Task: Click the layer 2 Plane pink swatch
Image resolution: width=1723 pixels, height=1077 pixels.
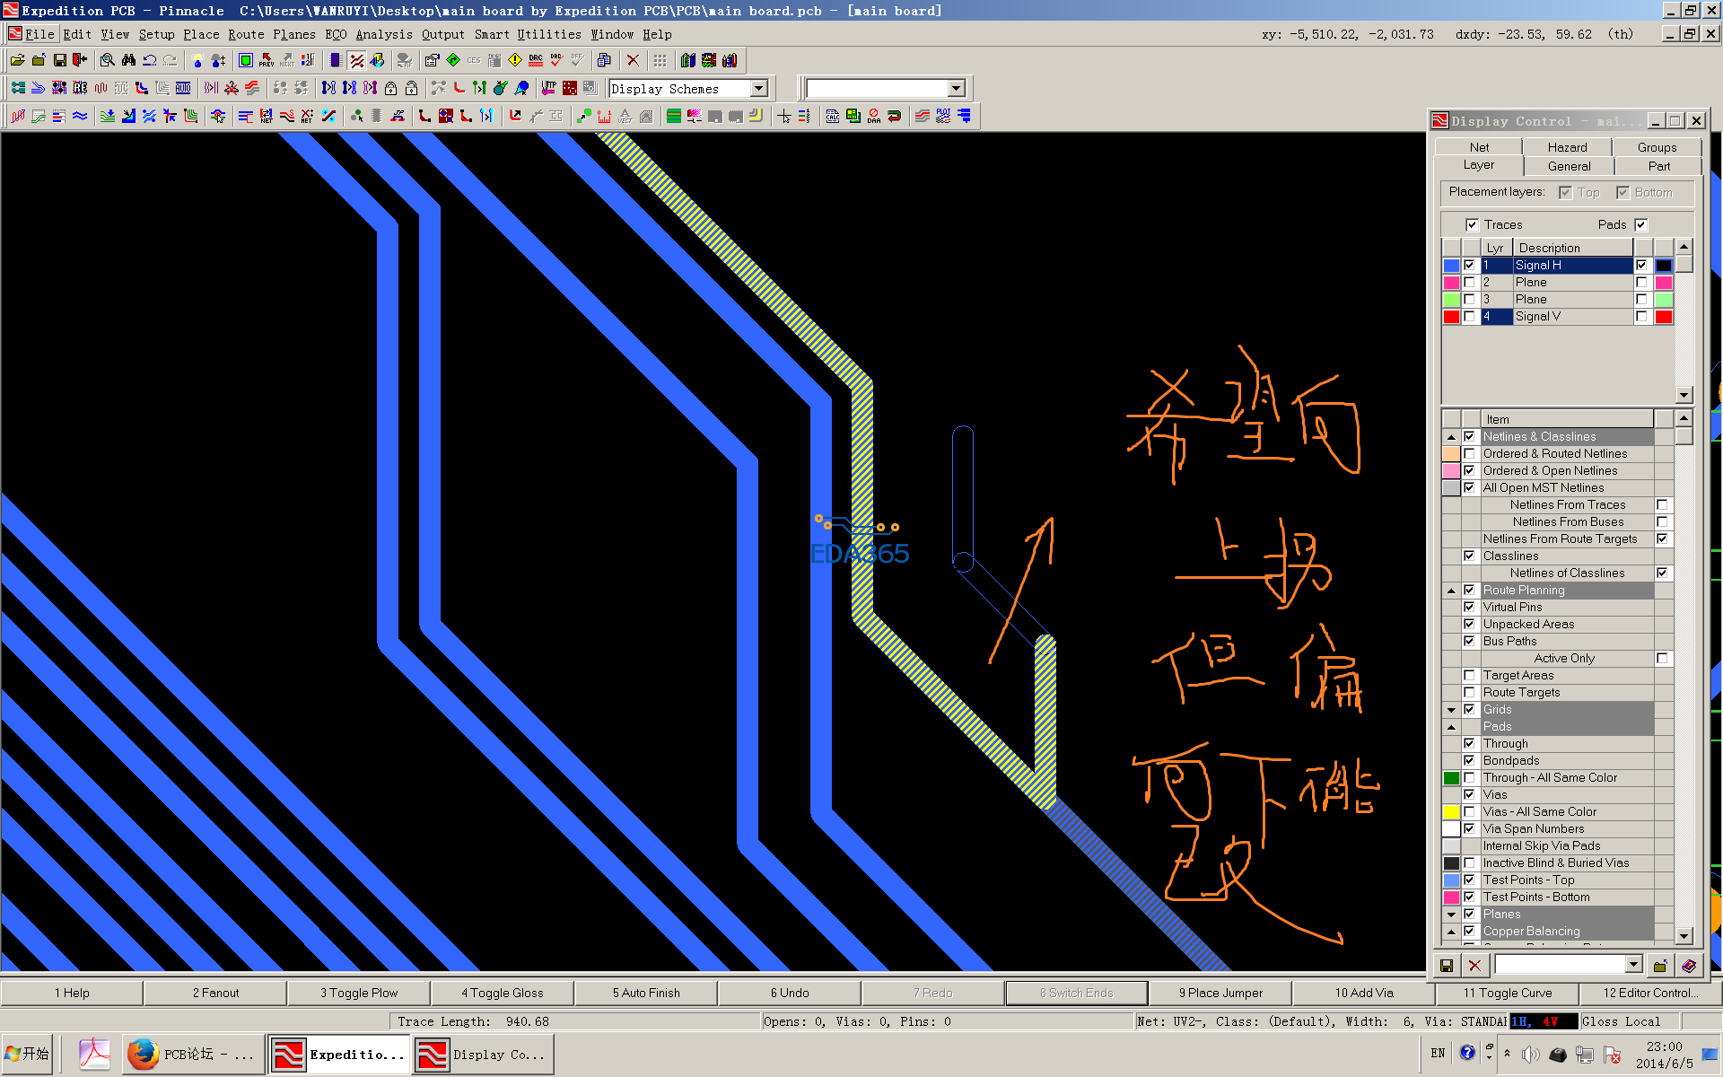Action: [1451, 283]
